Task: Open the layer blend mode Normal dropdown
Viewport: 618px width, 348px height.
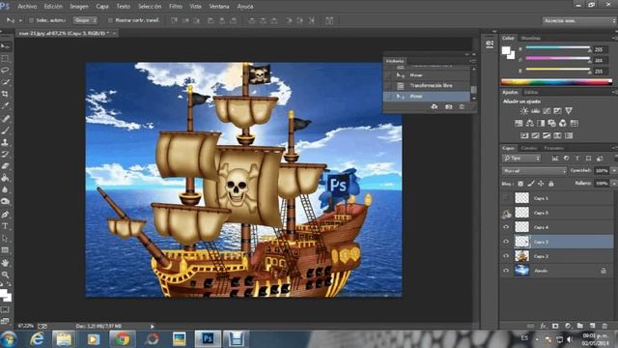Action: (x=534, y=171)
